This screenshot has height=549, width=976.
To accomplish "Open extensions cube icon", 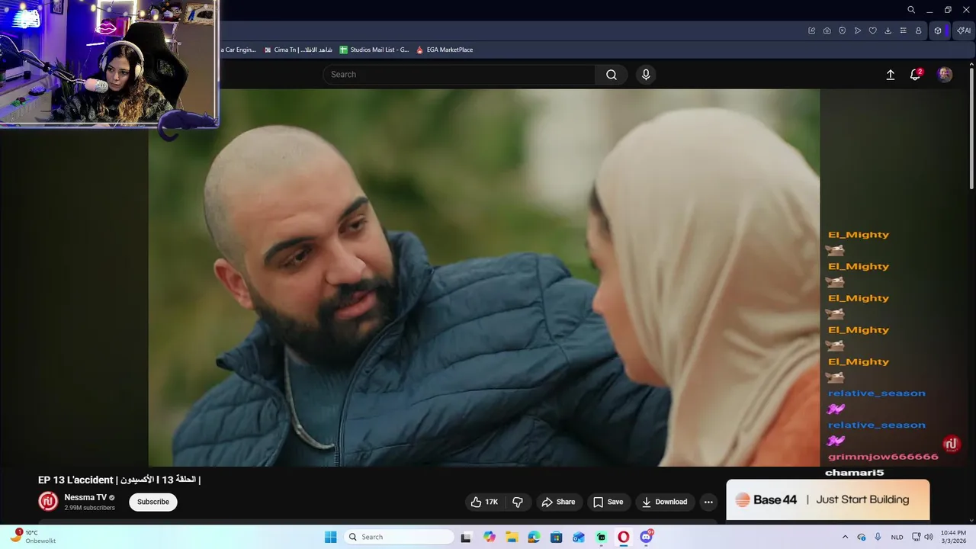I will (939, 30).
